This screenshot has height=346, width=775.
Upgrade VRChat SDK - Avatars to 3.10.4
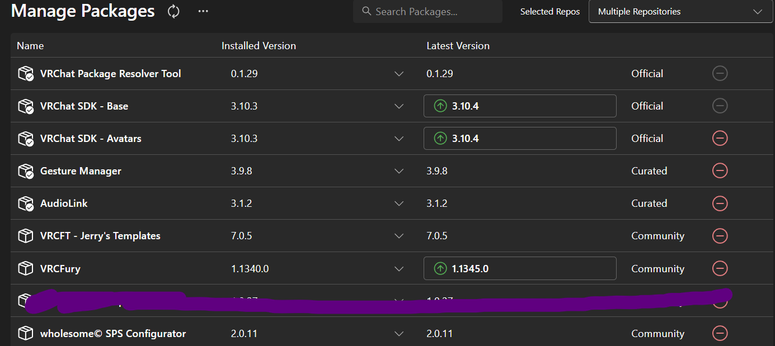(520, 139)
